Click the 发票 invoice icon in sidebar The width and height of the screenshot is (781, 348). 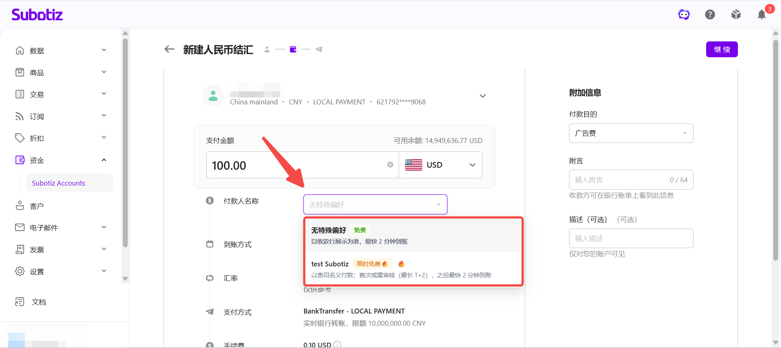20,249
